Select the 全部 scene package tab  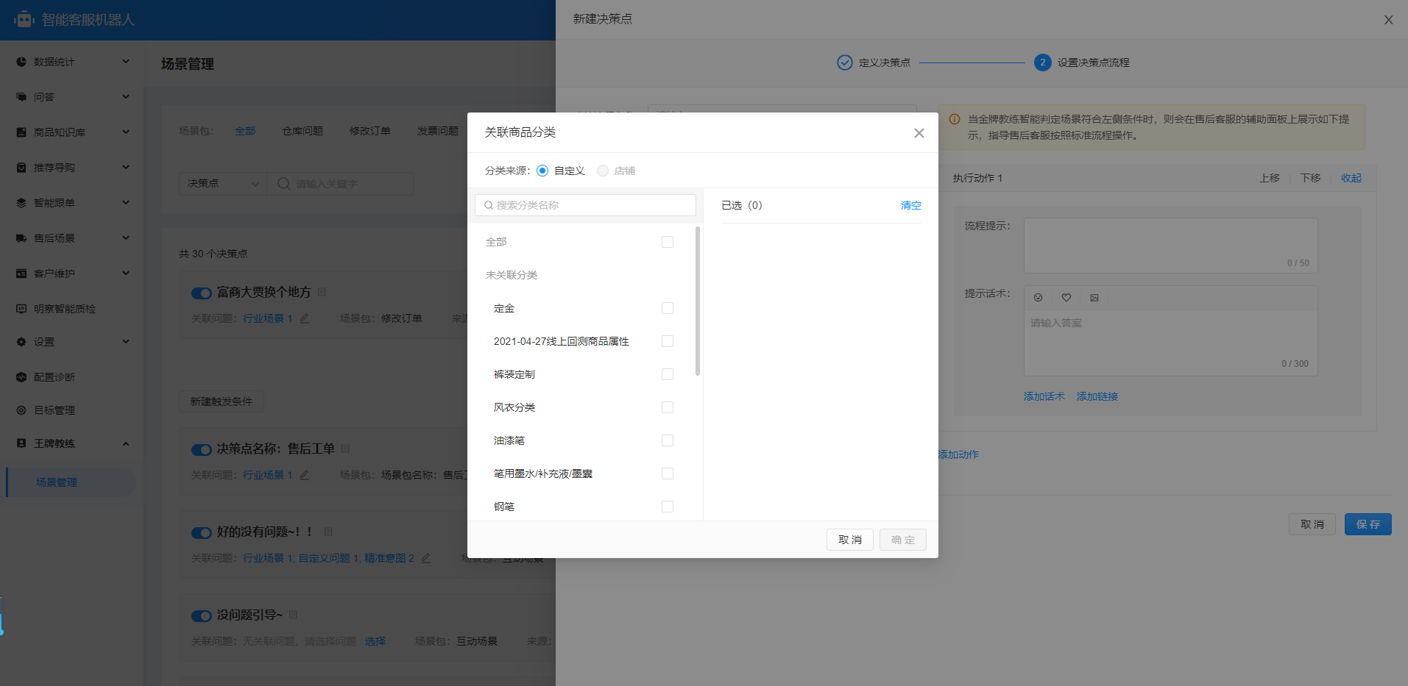pyautogui.click(x=245, y=131)
